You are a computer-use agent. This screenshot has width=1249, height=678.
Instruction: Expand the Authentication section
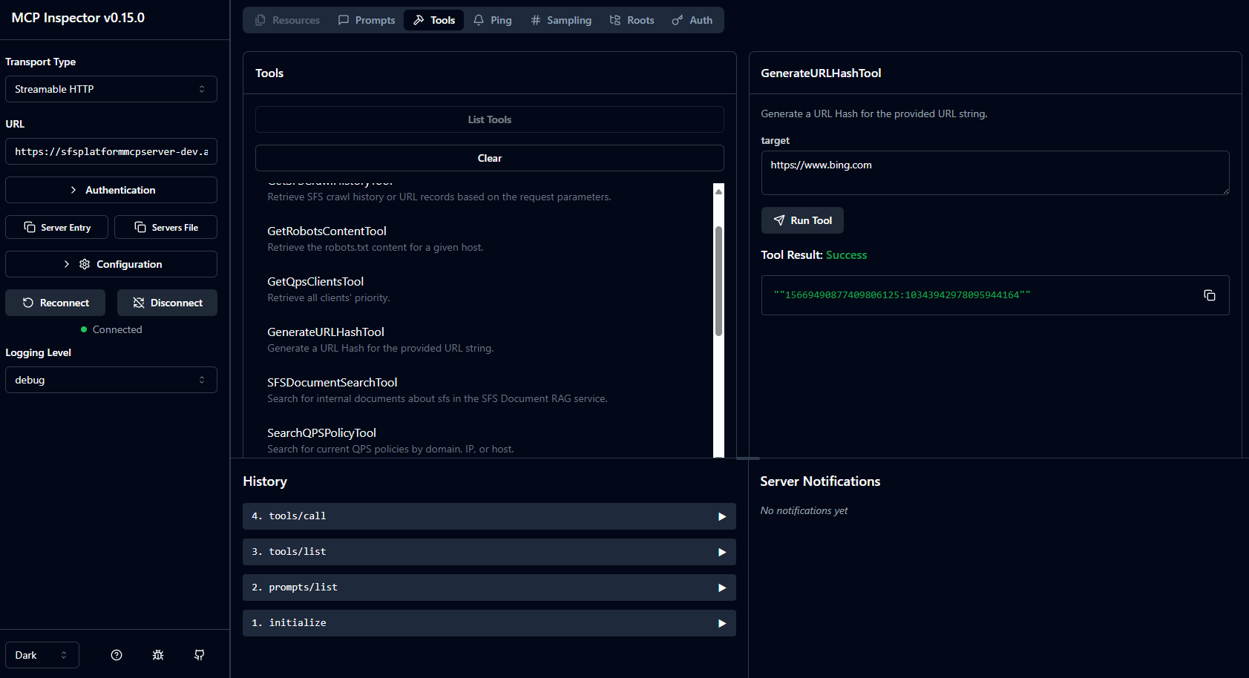111,190
